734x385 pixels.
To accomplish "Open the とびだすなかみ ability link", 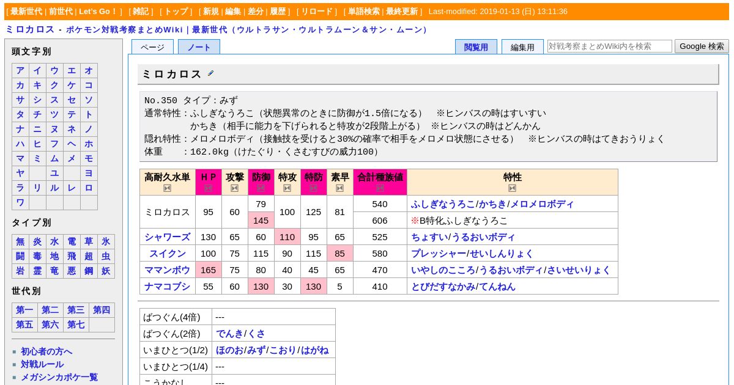I will 443,287.
